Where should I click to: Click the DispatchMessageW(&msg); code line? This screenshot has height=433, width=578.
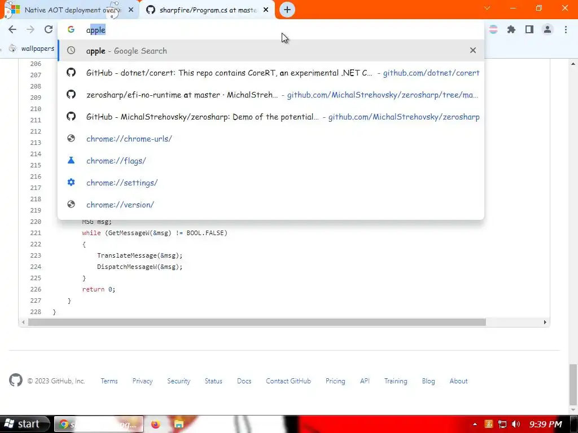coord(140,267)
